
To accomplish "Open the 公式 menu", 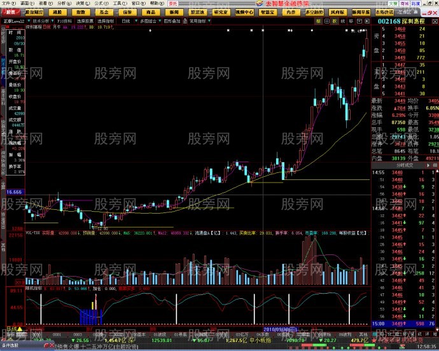I will (101, 3).
